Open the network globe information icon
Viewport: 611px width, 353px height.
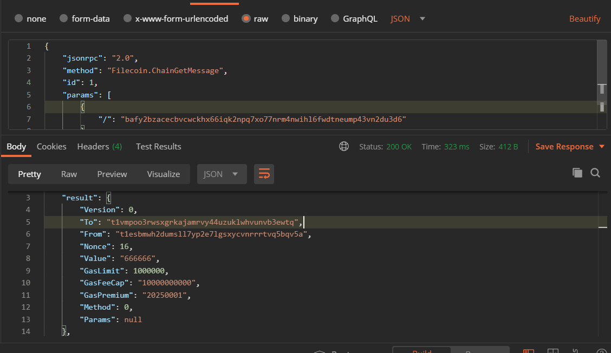click(x=344, y=146)
